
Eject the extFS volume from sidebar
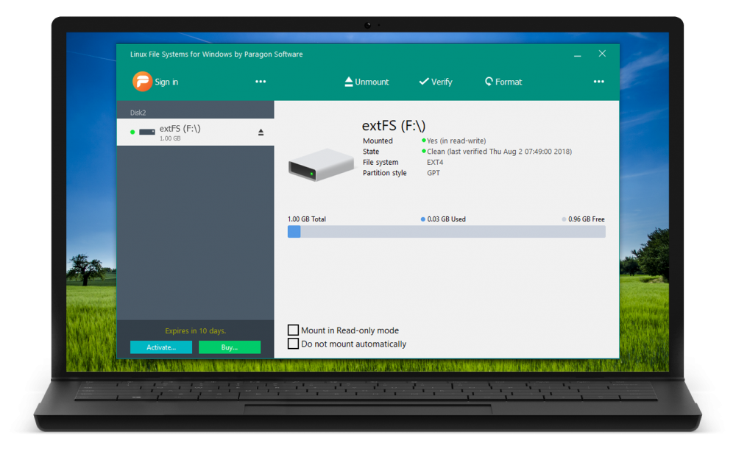pos(261,132)
